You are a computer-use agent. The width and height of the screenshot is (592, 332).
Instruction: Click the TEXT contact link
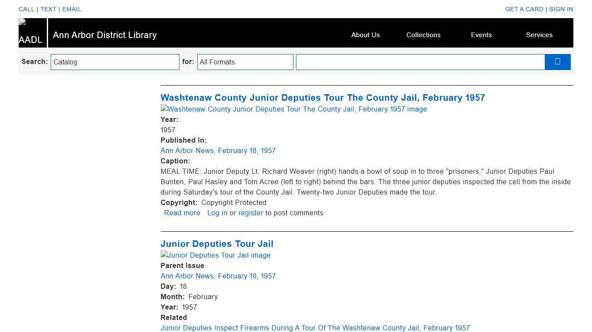click(x=48, y=9)
